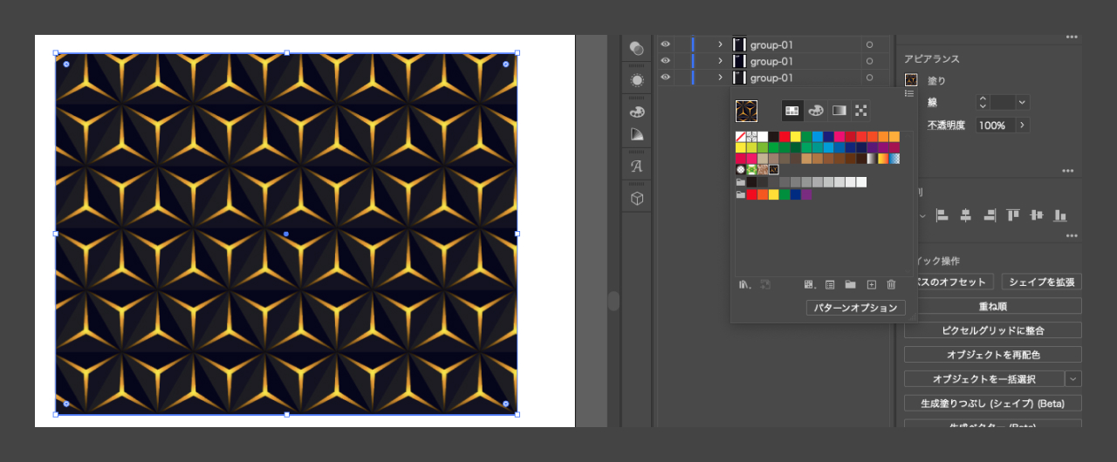Open the stroke weight dropdown next to 線
The width and height of the screenshot is (1117, 462).
point(1022,102)
